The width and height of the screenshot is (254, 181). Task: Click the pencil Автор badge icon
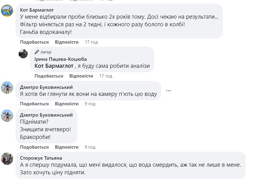coord(37,52)
